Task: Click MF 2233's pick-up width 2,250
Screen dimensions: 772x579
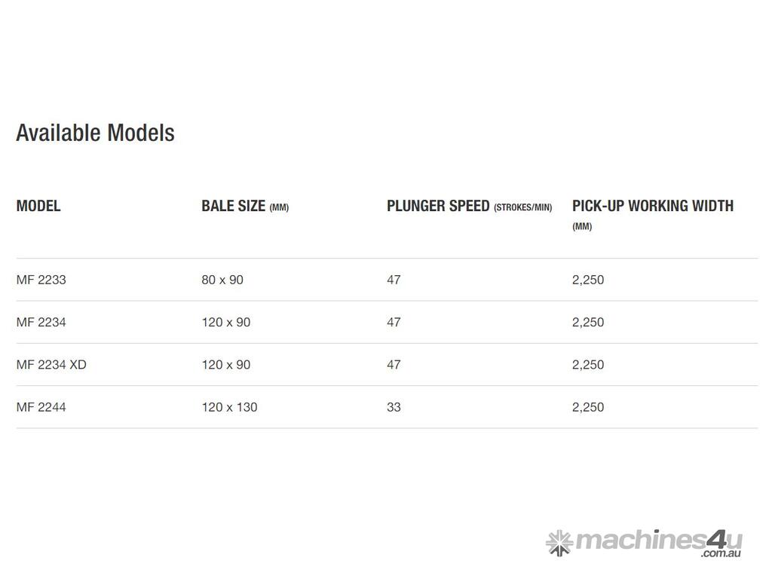Action: 588,280
